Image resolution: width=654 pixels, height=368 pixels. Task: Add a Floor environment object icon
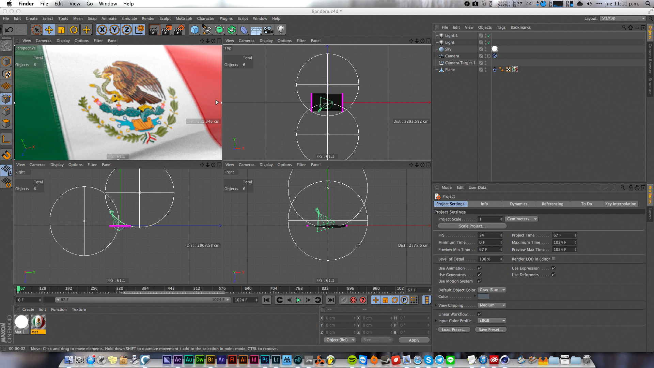(x=256, y=30)
